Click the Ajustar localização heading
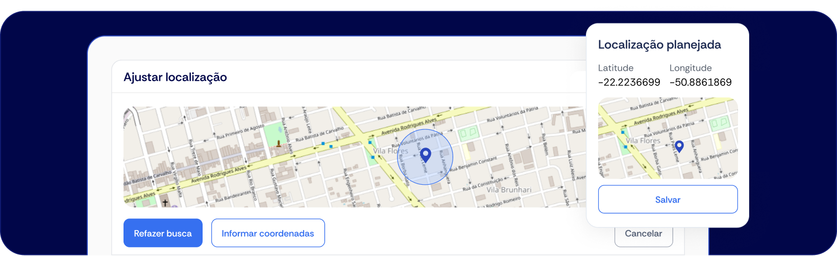The image size is (837, 256). click(175, 77)
